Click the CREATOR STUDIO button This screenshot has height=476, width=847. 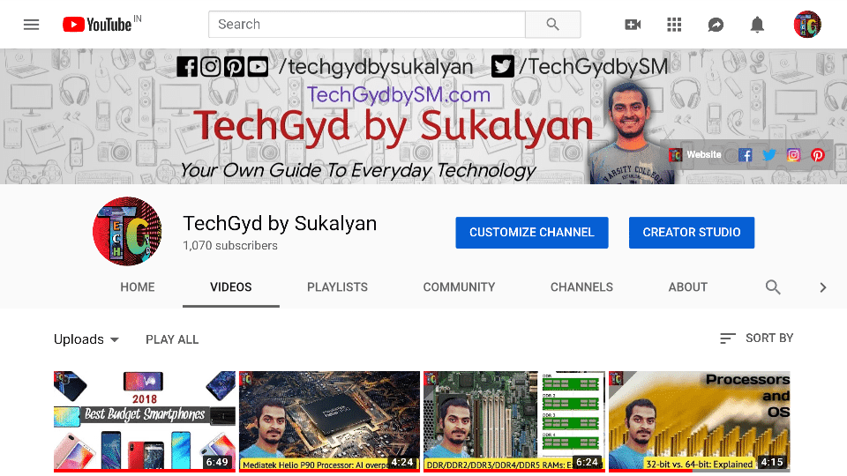(692, 233)
